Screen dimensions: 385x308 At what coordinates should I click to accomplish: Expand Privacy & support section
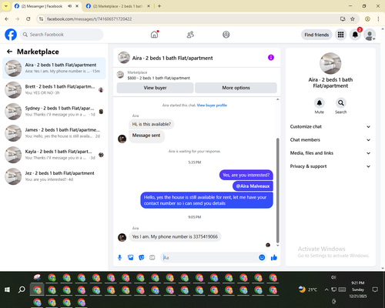tap(330, 166)
